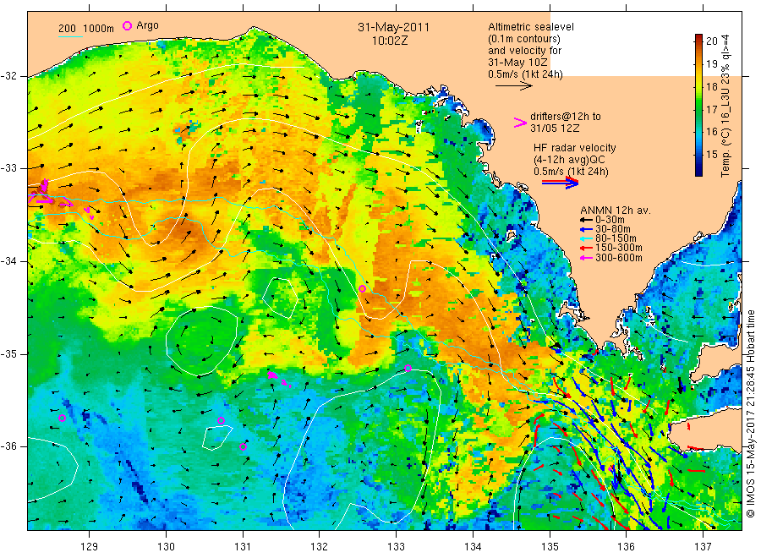The image size is (761, 558).
Task: Click the -34 latitude axis label
Action: [8, 261]
